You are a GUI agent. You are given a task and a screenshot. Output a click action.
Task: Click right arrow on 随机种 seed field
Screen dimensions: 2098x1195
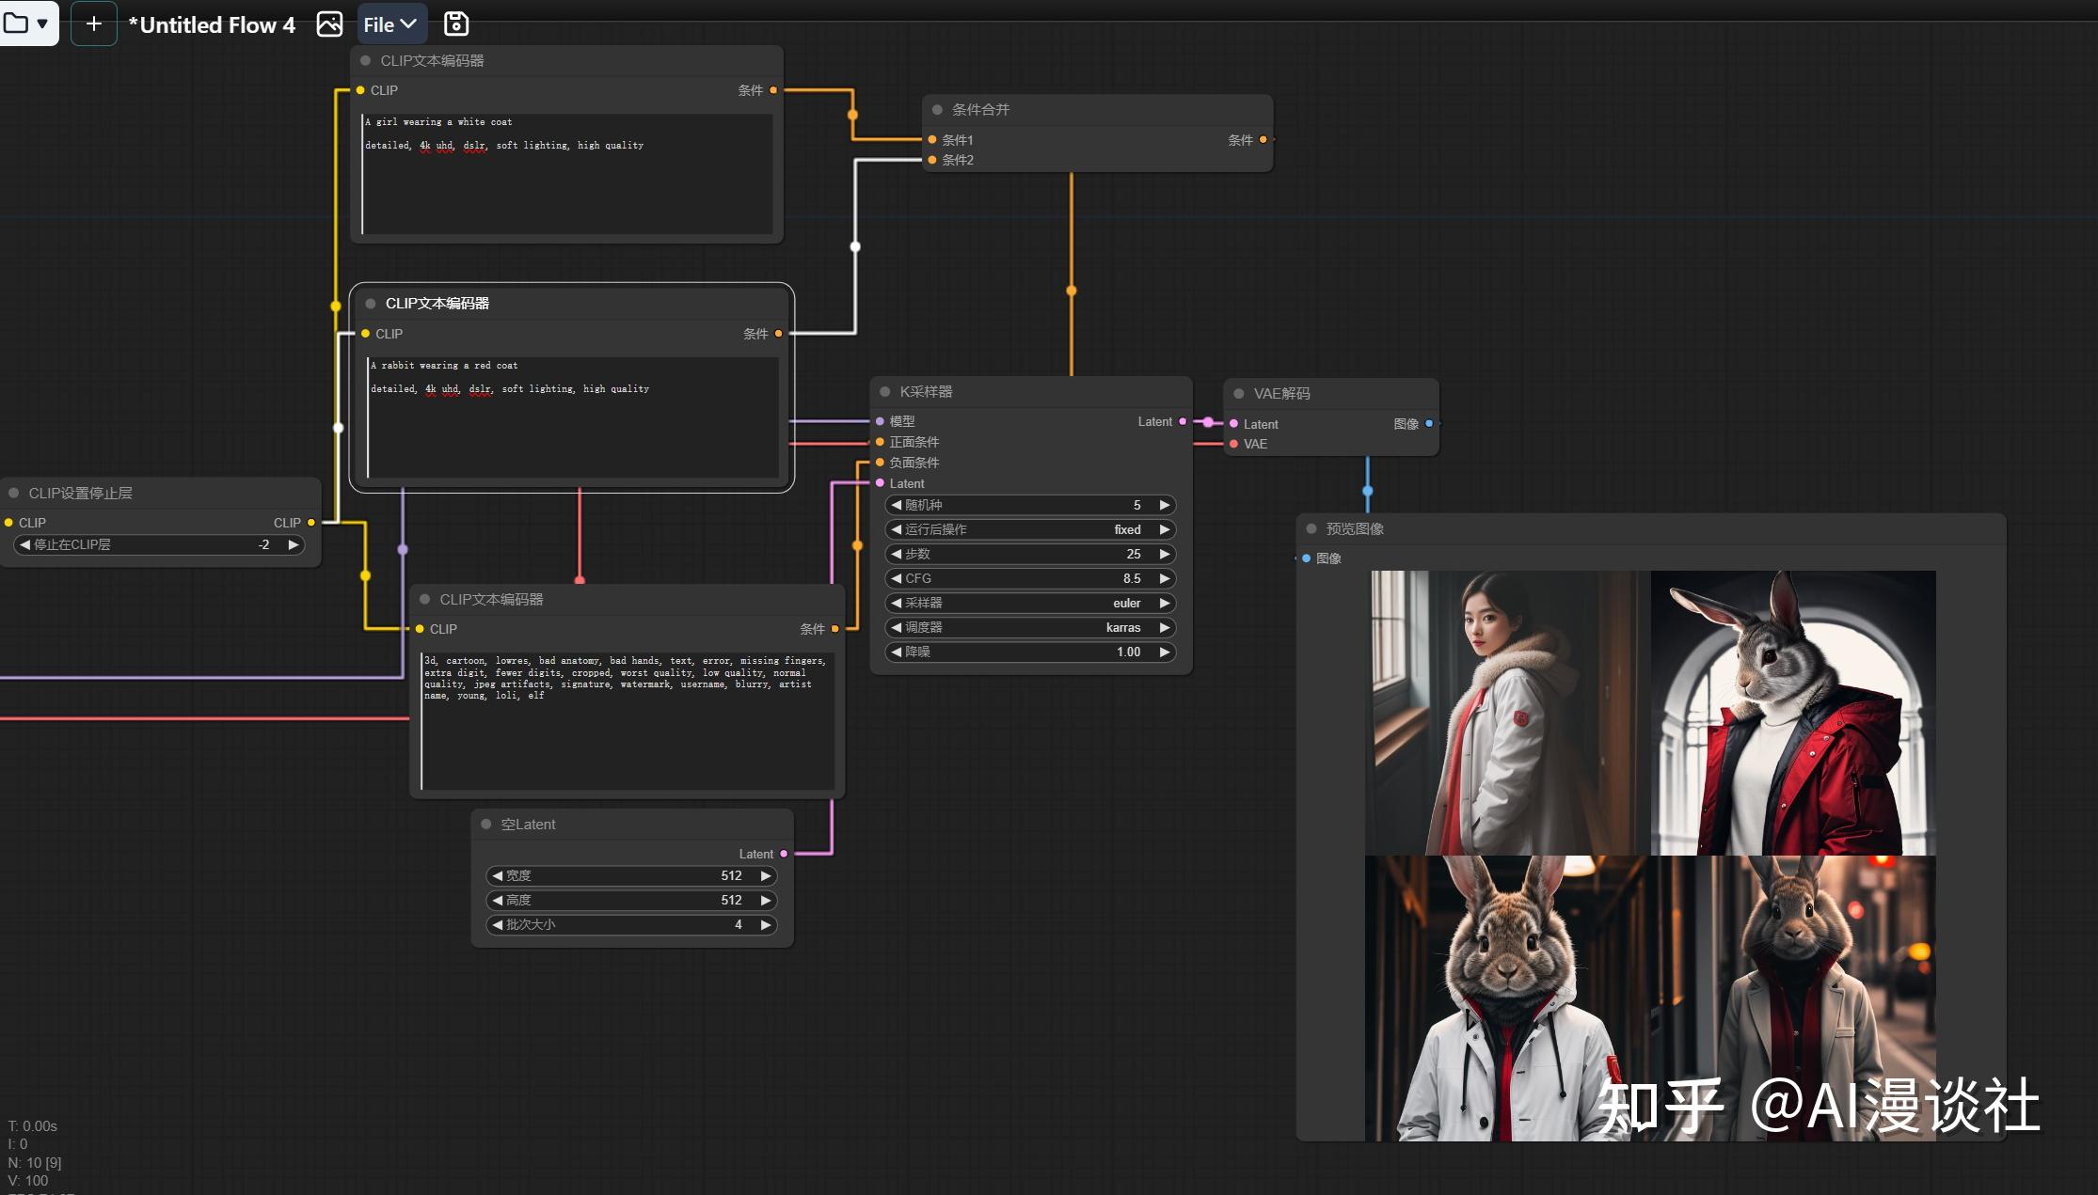tap(1164, 505)
